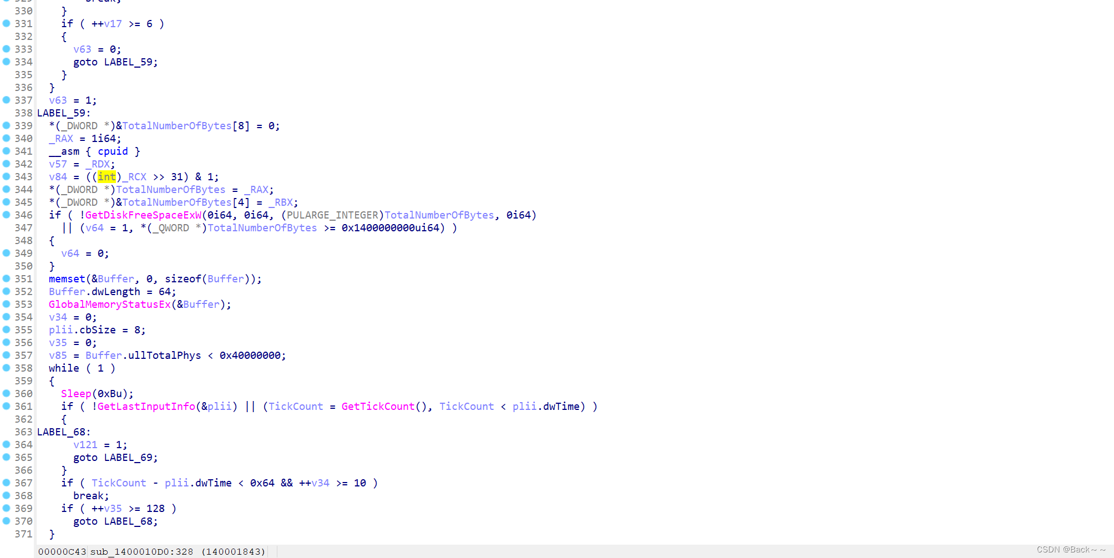Click goto LABEL_69 on line 365
Image resolution: width=1114 pixels, height=558 pixels.
[x=115, y=458]
